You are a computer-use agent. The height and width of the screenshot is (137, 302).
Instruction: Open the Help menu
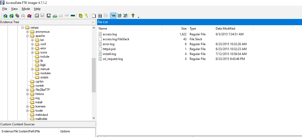37,9
